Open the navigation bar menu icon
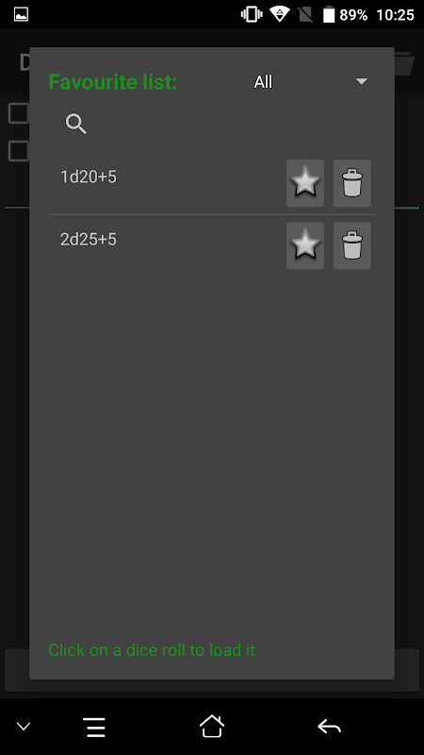 click(96, 727)
